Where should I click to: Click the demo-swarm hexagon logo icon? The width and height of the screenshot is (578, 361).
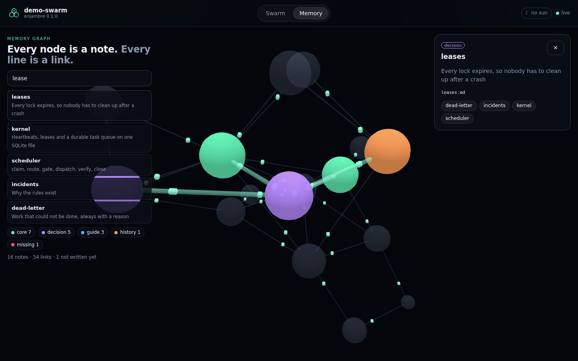14,13
